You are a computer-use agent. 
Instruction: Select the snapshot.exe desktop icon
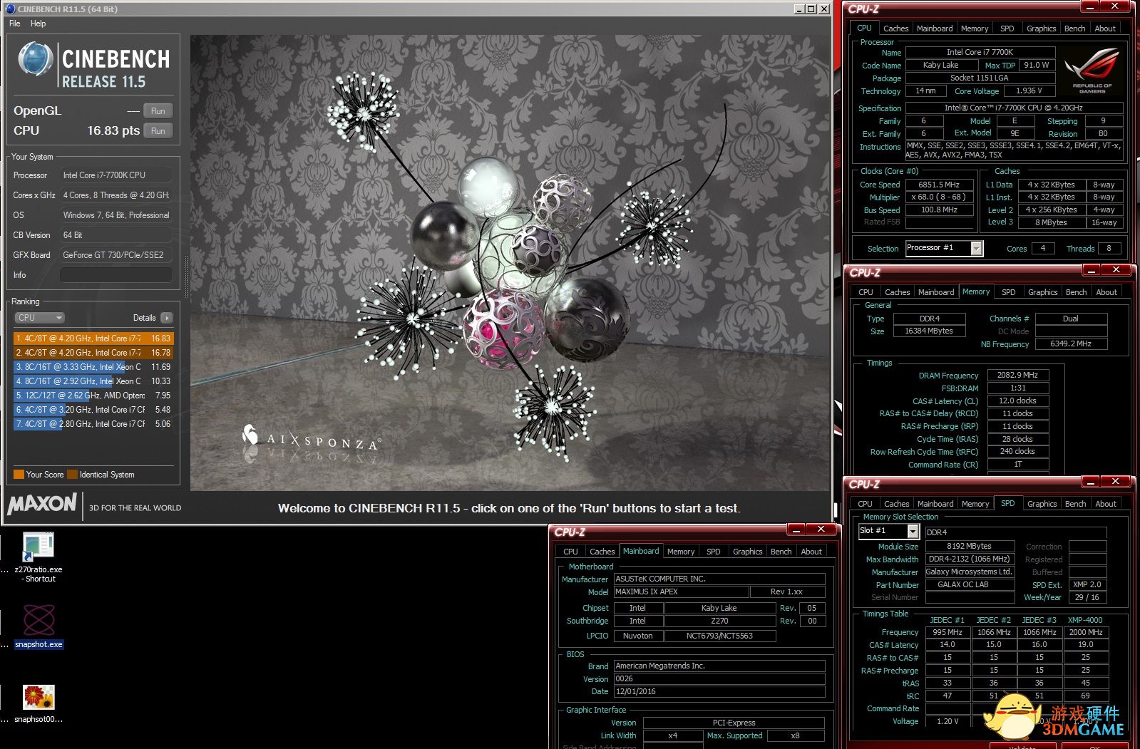click(x=38, y=621)
